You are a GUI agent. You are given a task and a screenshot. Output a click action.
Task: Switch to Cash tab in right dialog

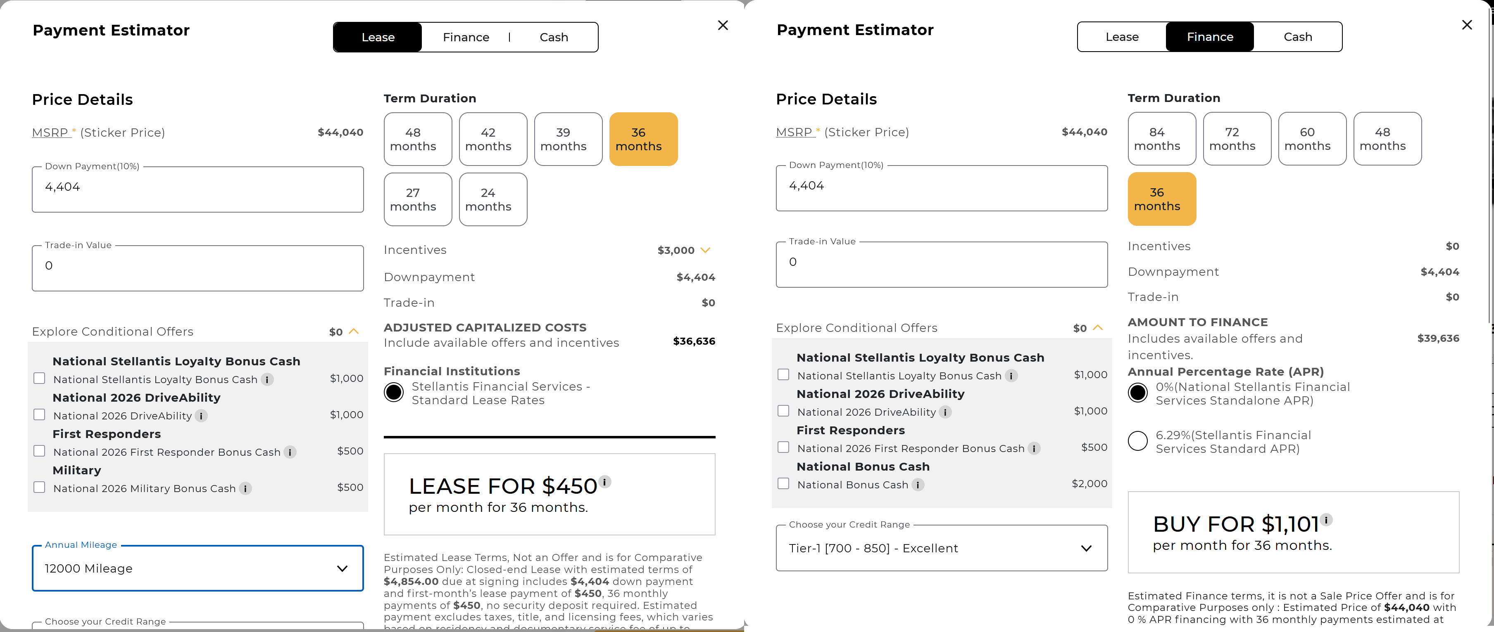tap(1298, 36)
